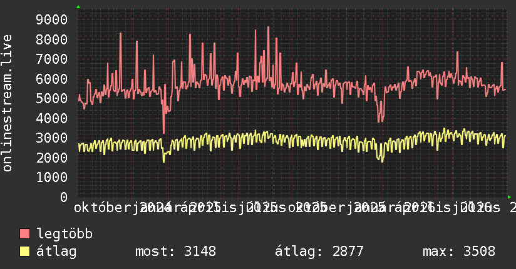516x269 pixels.
Task: Click the 1000 y-axis label
Action: [52, 177]
